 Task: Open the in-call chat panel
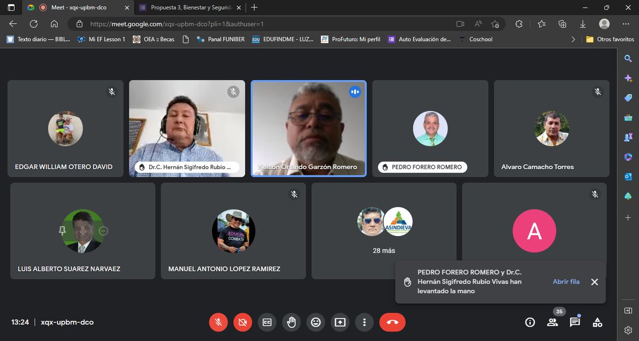pos(575,322)
